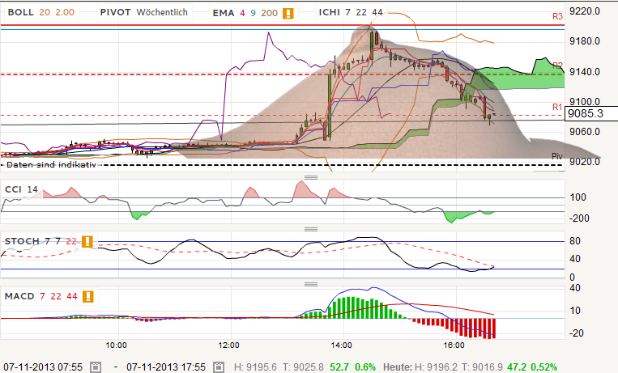The height and width of the screenshot is (373, 618).
Task: Open the end date calendar icon
Action: (x=219, y=367)
